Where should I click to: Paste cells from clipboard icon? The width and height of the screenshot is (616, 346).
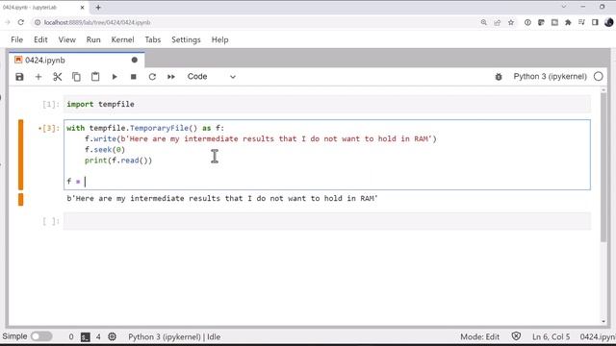[x=95, y=77]
